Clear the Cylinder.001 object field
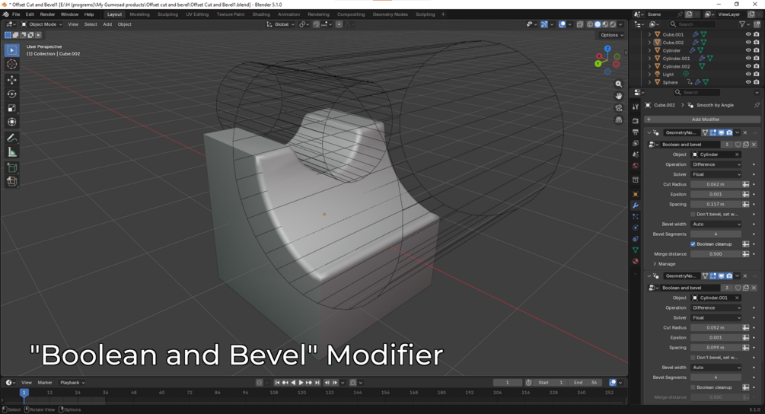The height and width of the screenshot is (414, 765). tap(737, 298)
